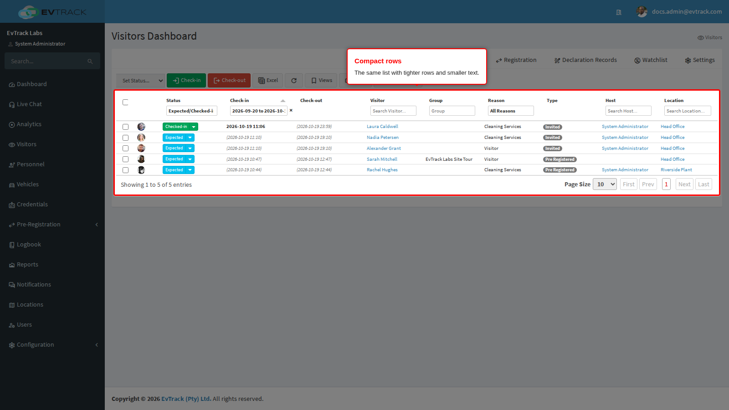Click the Search Location filter field
The width and height of the screenshot is (729, 410).
[x=688, y=111]
